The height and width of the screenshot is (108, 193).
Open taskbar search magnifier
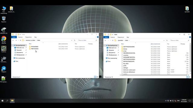(x=7, y=101)
